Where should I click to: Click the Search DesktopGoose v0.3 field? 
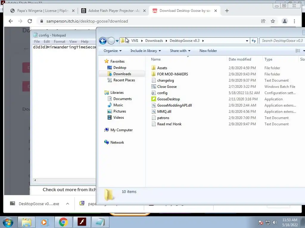coord(282,41)
